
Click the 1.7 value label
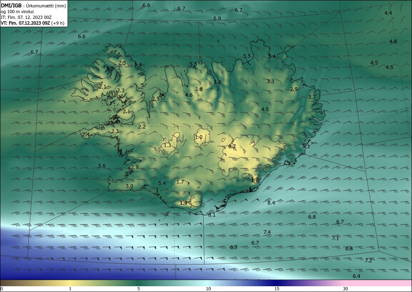(x=180, y=182)
